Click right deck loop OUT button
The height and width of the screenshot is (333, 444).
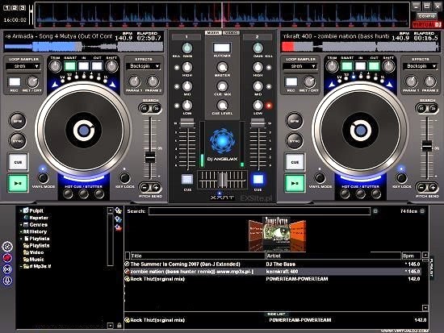pos(374,66)
